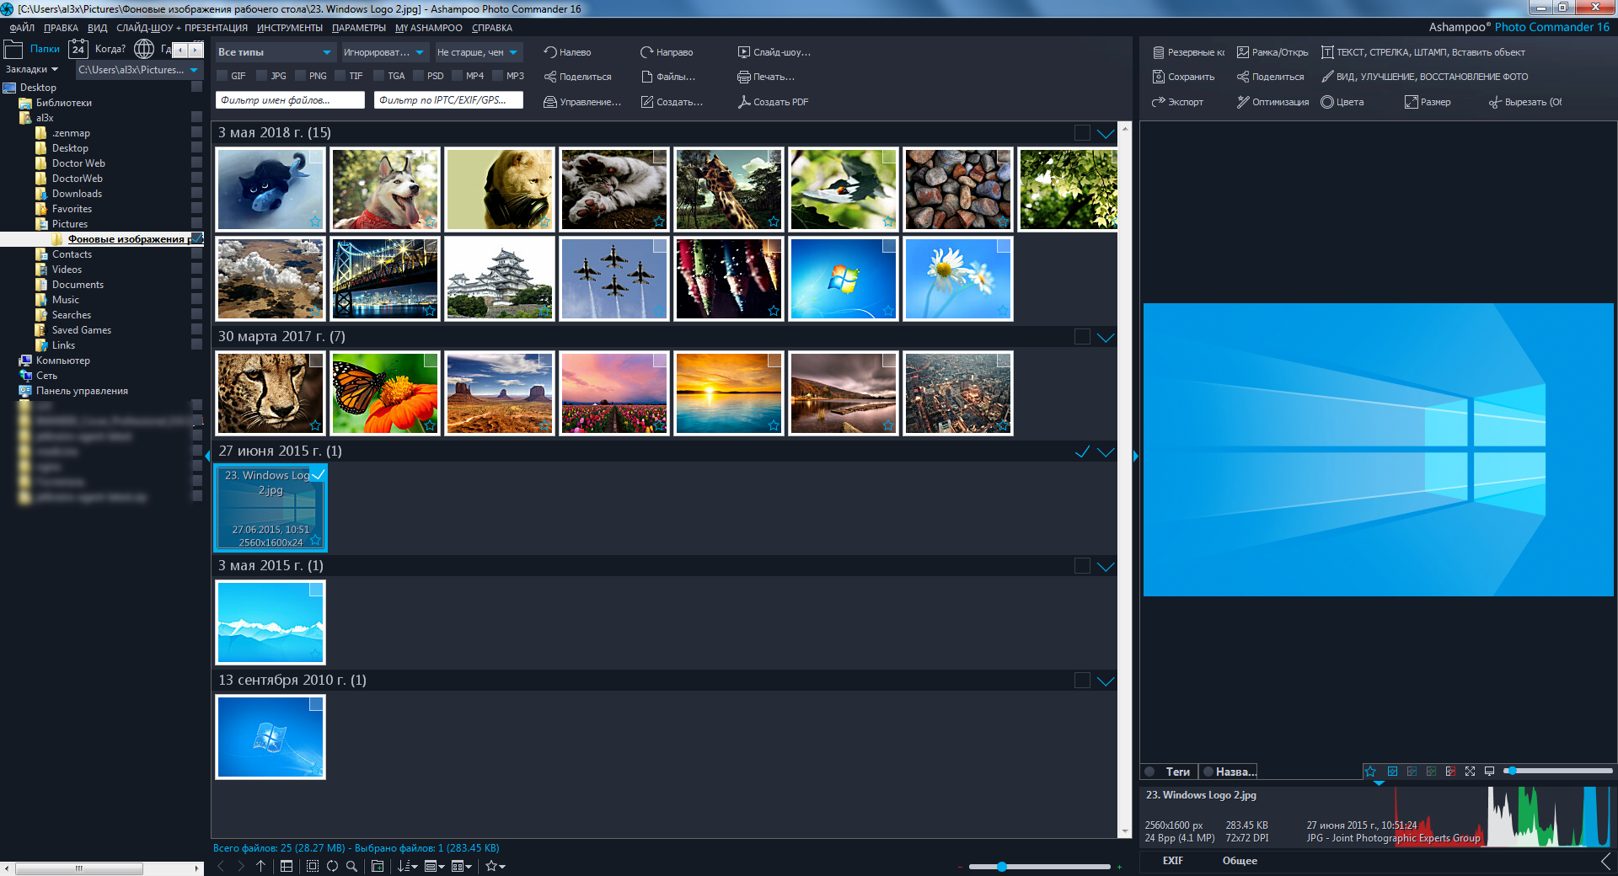Open Colors (Цвета) tool

(1342, 102)
